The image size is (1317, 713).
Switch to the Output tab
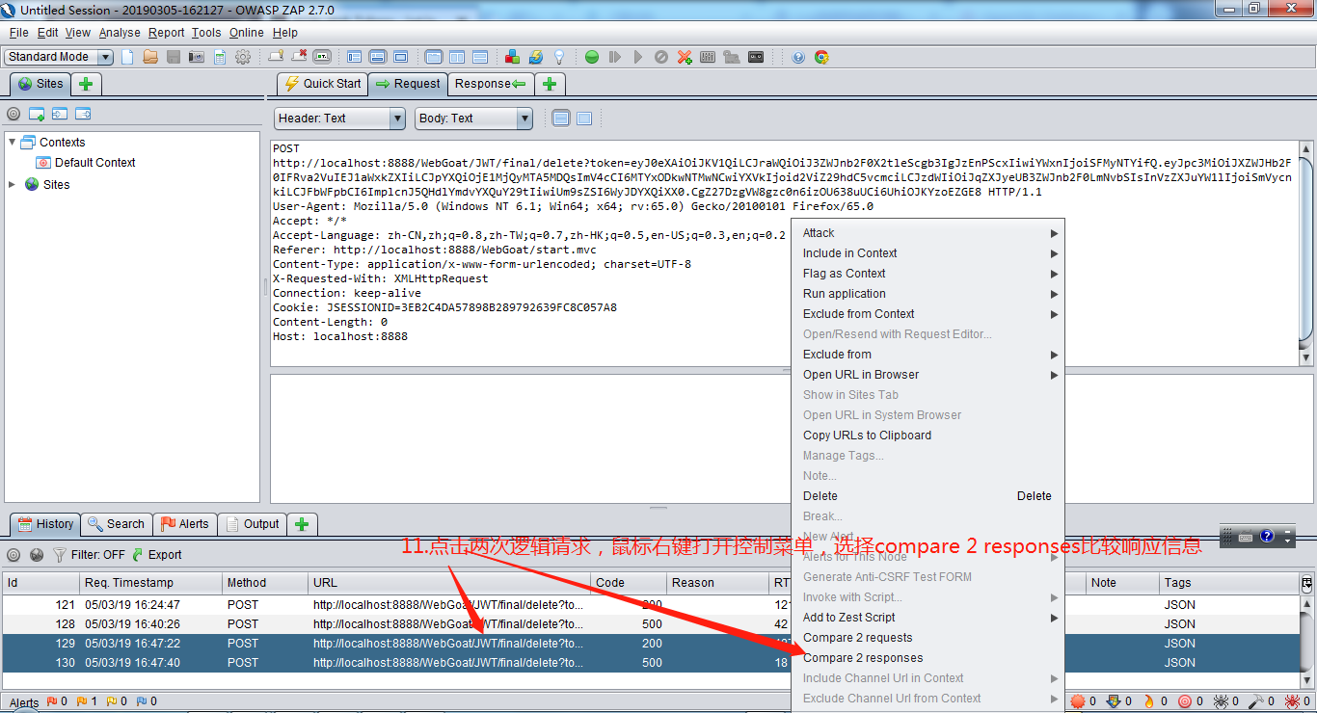[252, 524]
